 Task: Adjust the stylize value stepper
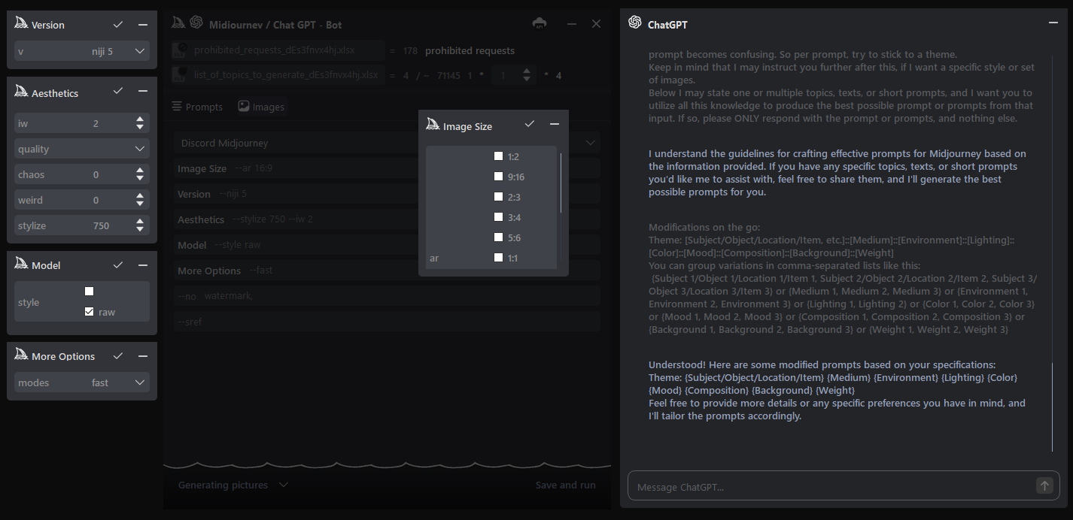coord(140,225)
